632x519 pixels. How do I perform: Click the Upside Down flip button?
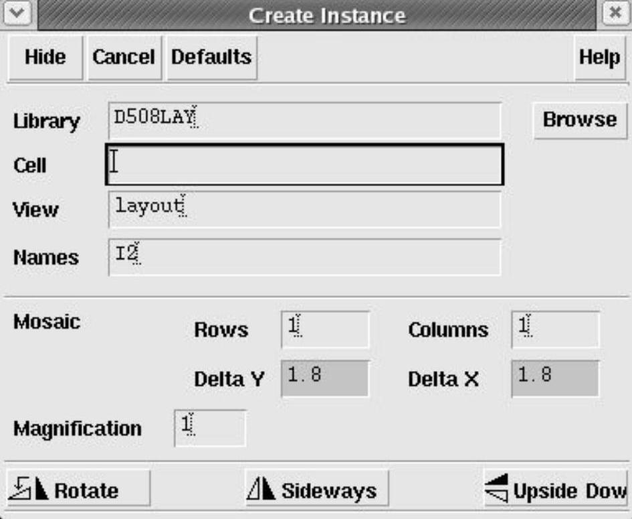coord(556,490)
